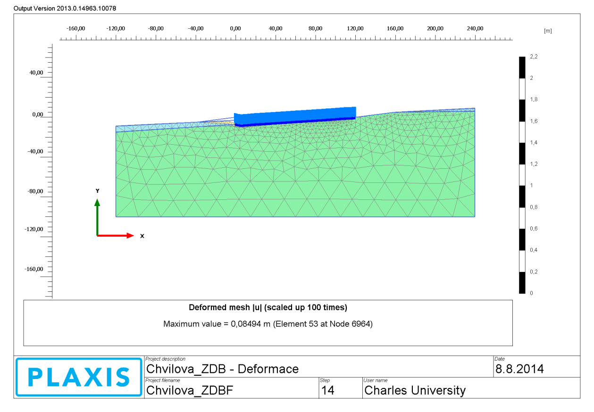
Task: Select the green Y axis arrow
Action: point(97,217)
